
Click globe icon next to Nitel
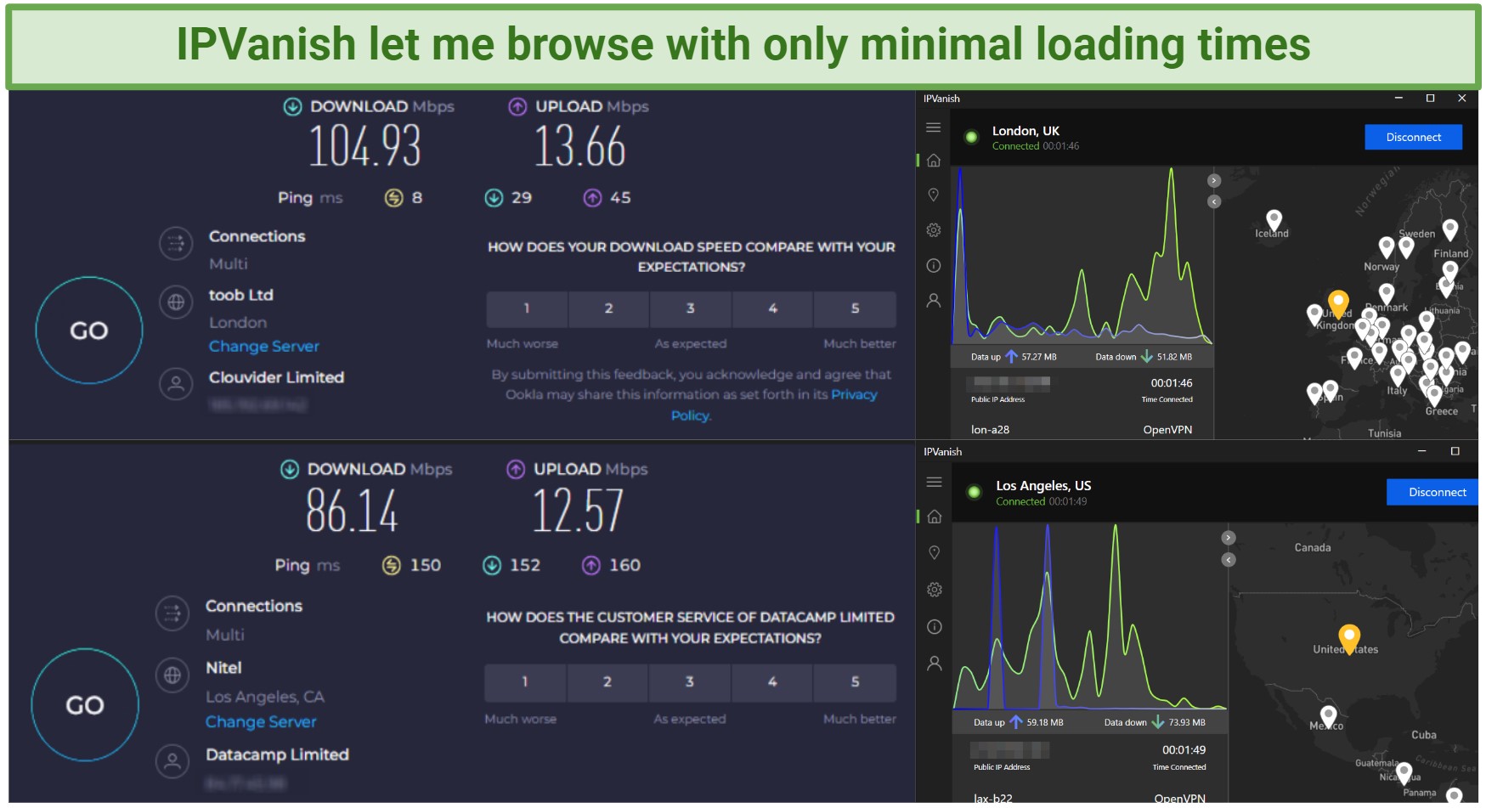point(172,675)
